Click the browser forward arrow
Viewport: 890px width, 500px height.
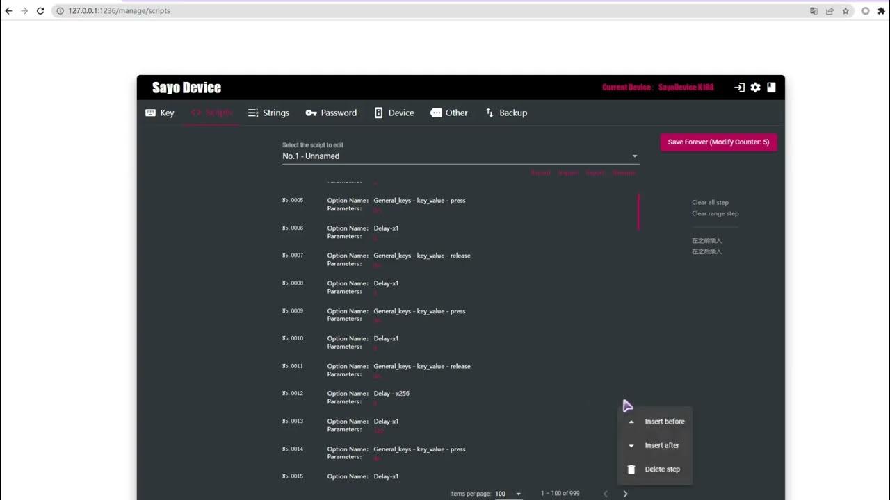(24, 11)
